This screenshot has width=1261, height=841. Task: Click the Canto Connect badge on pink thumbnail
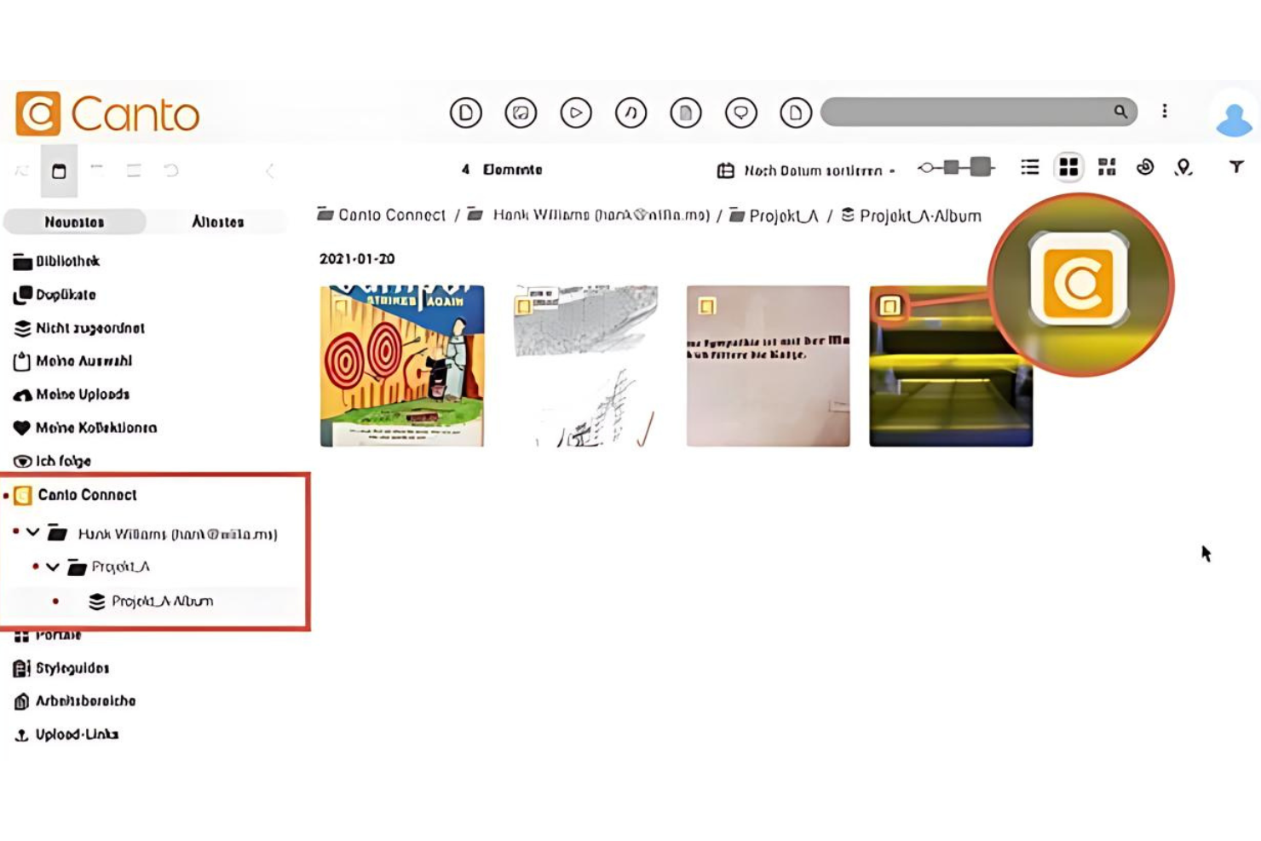706,306
